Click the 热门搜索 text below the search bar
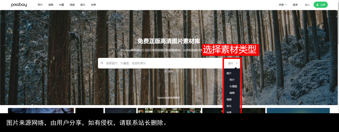The height and width of the screenshot is (132, 339). coord(169,71)
